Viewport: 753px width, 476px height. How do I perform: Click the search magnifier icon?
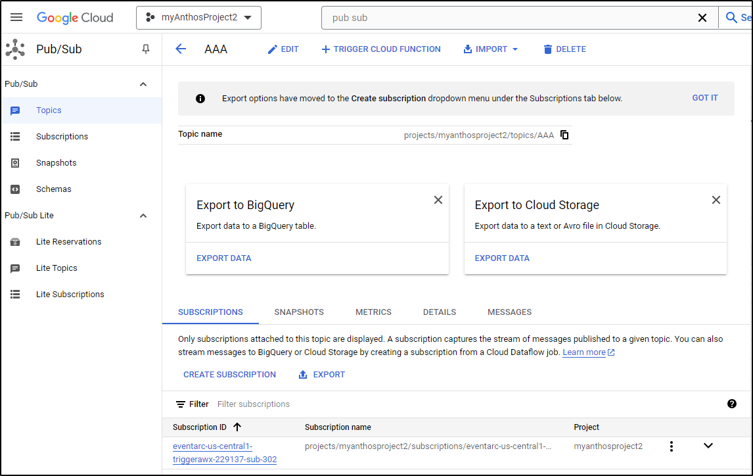click(731, 18)
